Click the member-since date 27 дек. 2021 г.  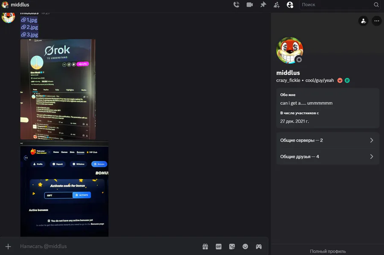coord(294,122)
